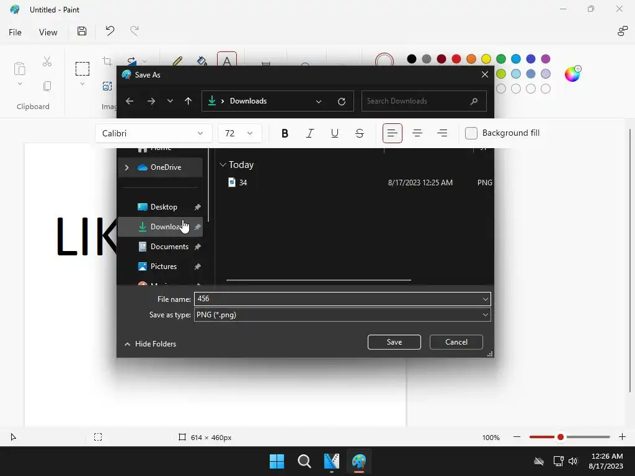Click the horizontal scrollbar in file list
This screenshot has width=635, height=476.
[x=319, y=280]
